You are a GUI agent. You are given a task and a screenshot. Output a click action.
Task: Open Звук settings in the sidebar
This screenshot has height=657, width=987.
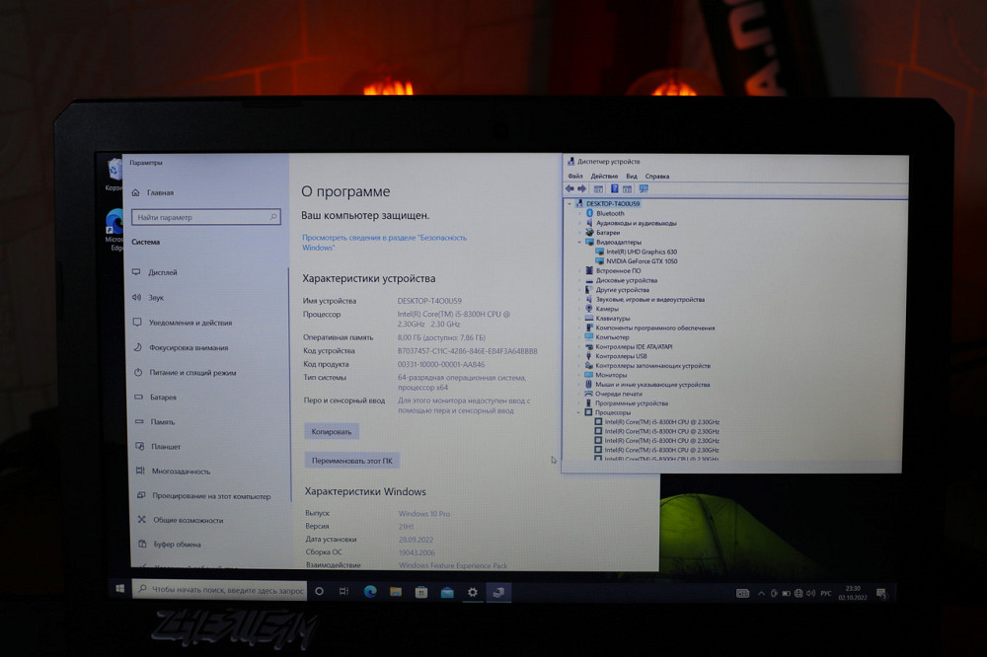(x=157, y=297)
